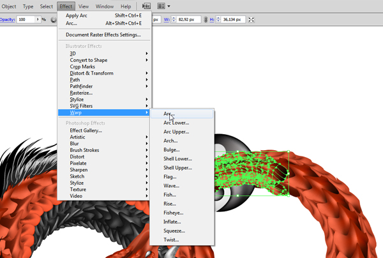Viewport: 383px width, 258px height.
Task: Expand the Artistic submenu
Action: click(104, 137)
